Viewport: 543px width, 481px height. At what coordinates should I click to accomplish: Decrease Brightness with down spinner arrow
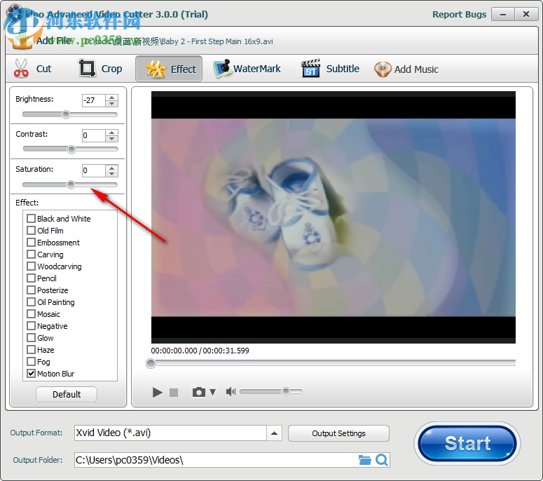[x=111, y=104]
